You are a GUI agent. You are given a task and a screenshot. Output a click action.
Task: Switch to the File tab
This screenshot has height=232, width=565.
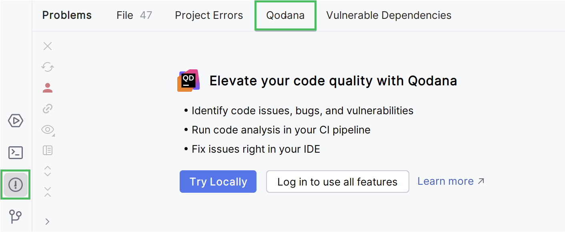134,15
